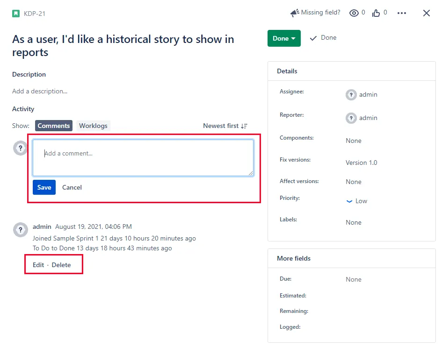Change the Reporter admin value
The image size is (442, 347).
coord(368,118)
